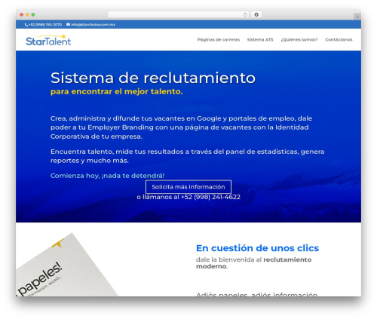Click the +52 (998) 193-2070 phone link
The width and height of the screenshot is (377, 319).
click(x=45, y=25)
